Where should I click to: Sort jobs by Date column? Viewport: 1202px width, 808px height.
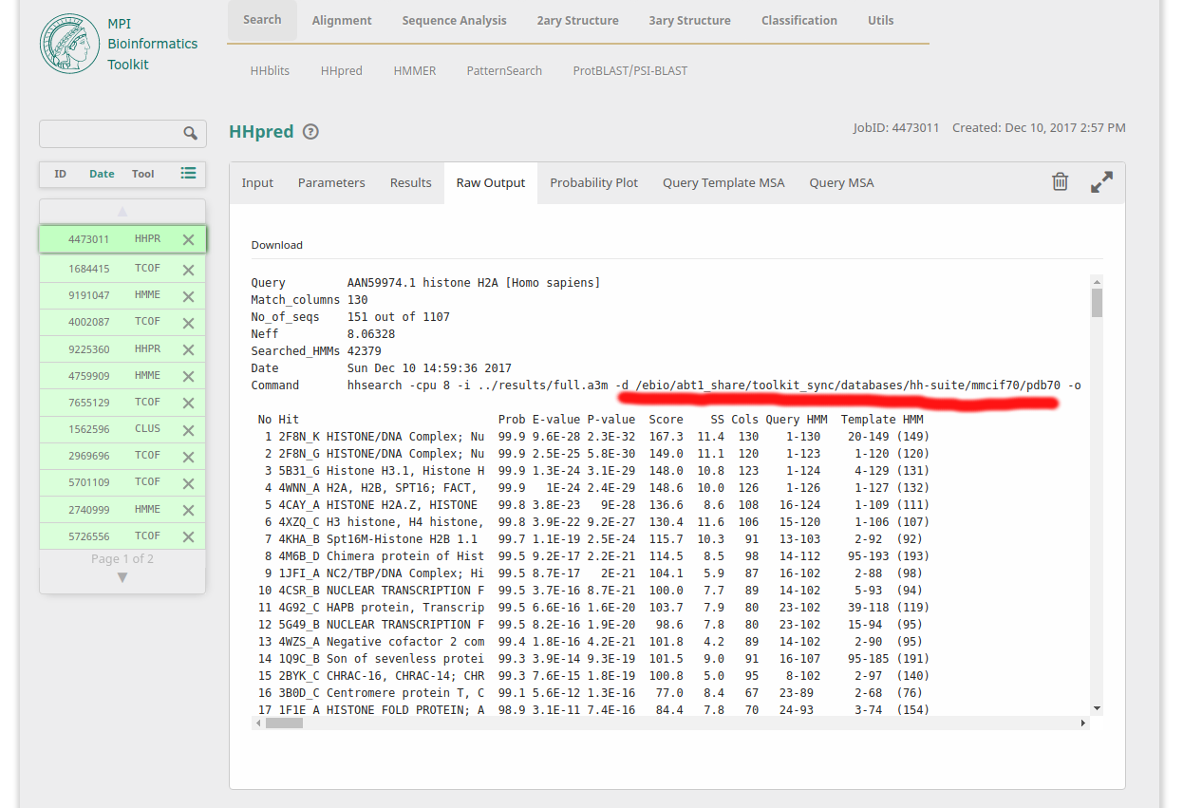click(x=102, y=174)
